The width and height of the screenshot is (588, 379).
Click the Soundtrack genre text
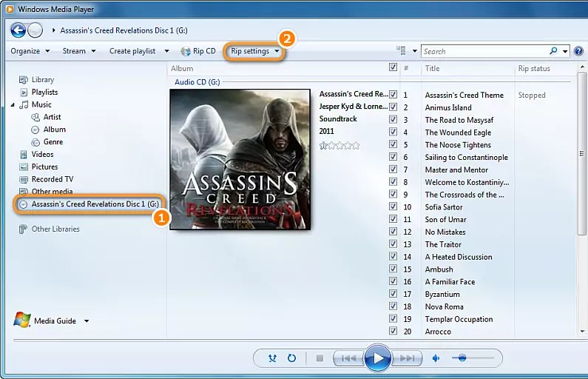pyautogui.click(x=338, y=119)
